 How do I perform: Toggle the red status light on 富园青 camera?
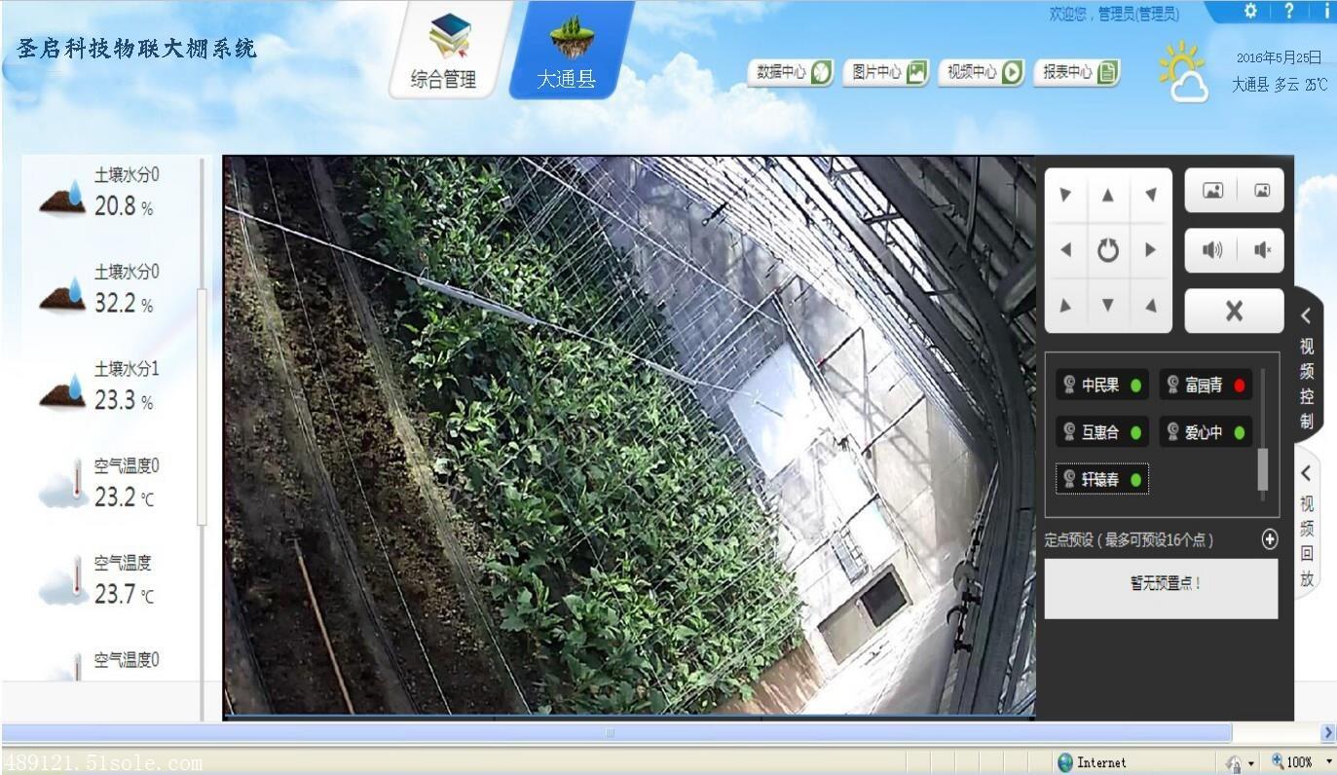(x=1238, y=385)
